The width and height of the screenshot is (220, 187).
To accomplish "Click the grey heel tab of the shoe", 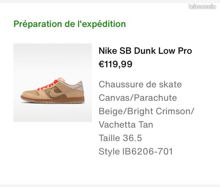I will coord(81,86).
